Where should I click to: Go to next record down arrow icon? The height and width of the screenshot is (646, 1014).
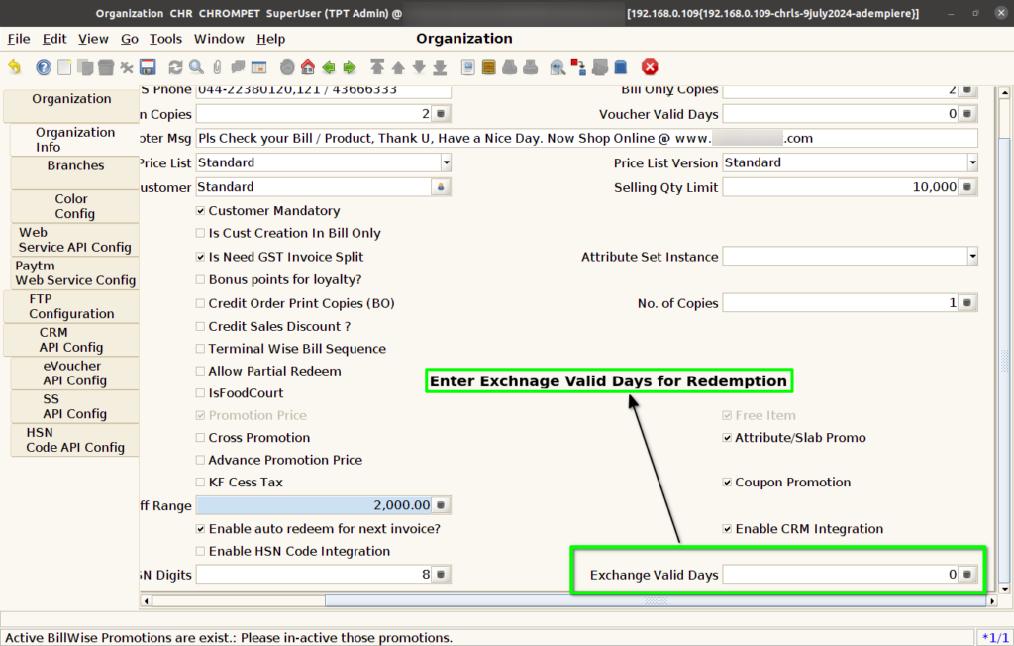coord(419,66)
